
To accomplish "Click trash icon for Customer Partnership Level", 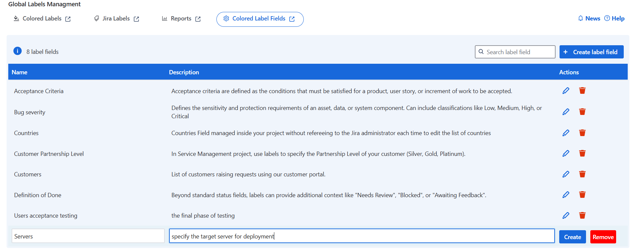I will [582, 154].
